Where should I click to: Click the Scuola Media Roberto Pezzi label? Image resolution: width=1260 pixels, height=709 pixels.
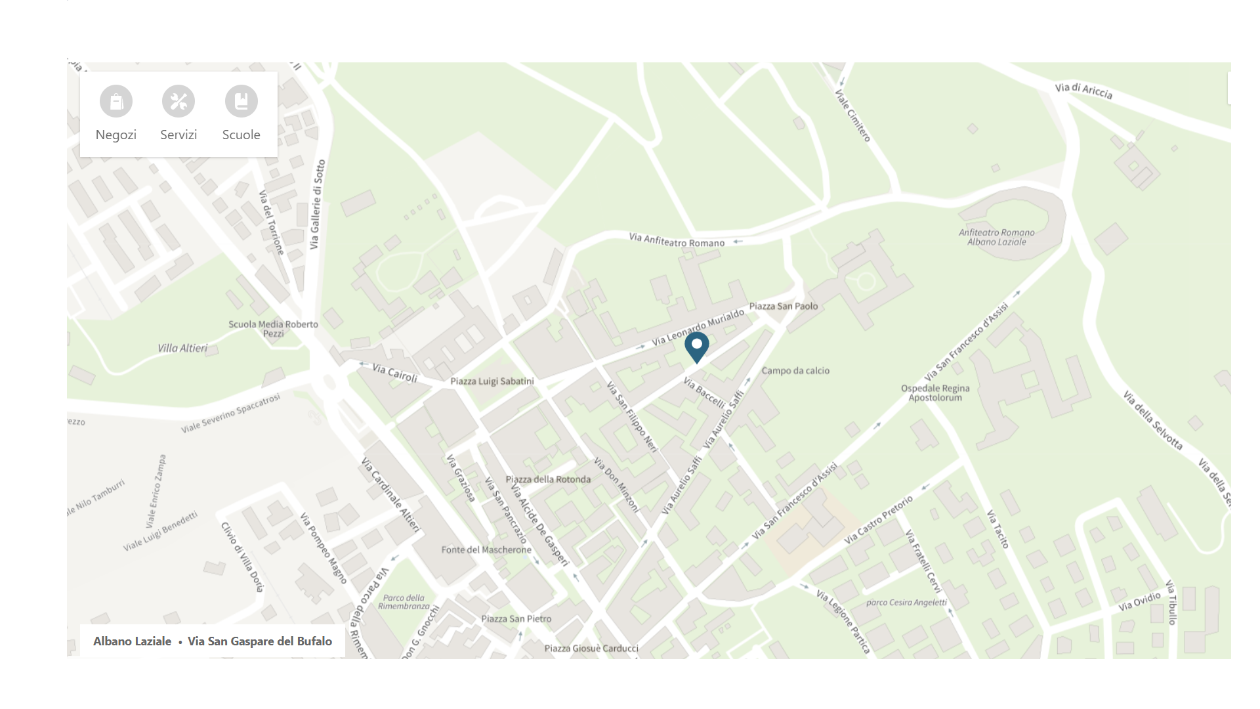[273, 329]
